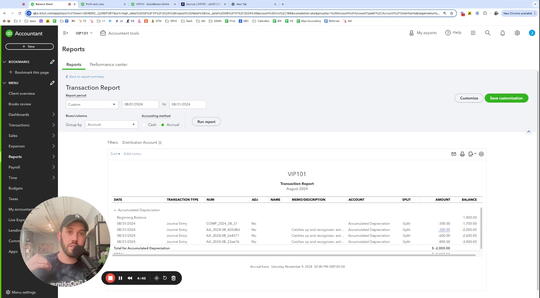Edit the end date 08/31/2024 field
This screenshot has height=298, width=540.
coord(188,105)
